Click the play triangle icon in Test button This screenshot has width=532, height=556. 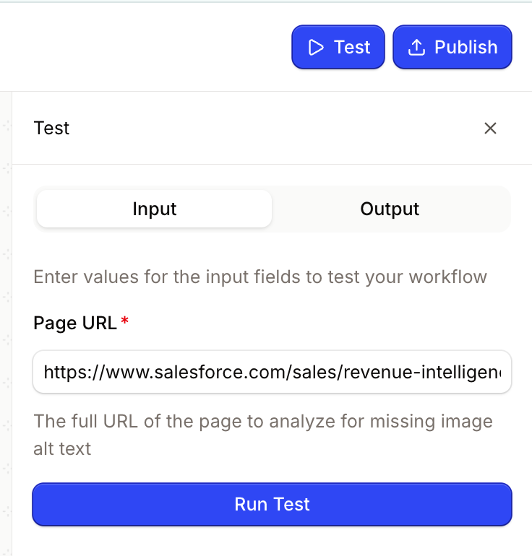[x=315, y=47]
